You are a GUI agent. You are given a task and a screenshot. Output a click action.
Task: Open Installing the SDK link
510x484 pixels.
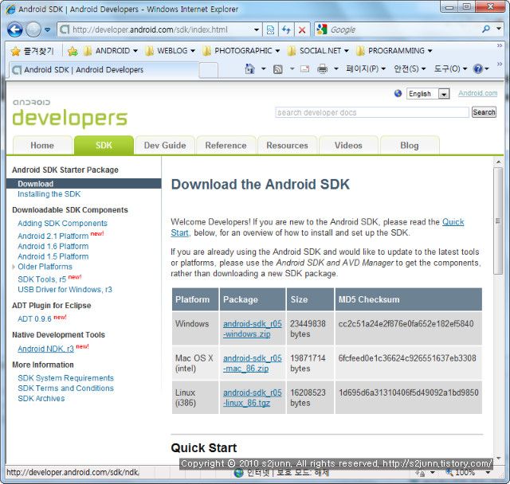49,194
